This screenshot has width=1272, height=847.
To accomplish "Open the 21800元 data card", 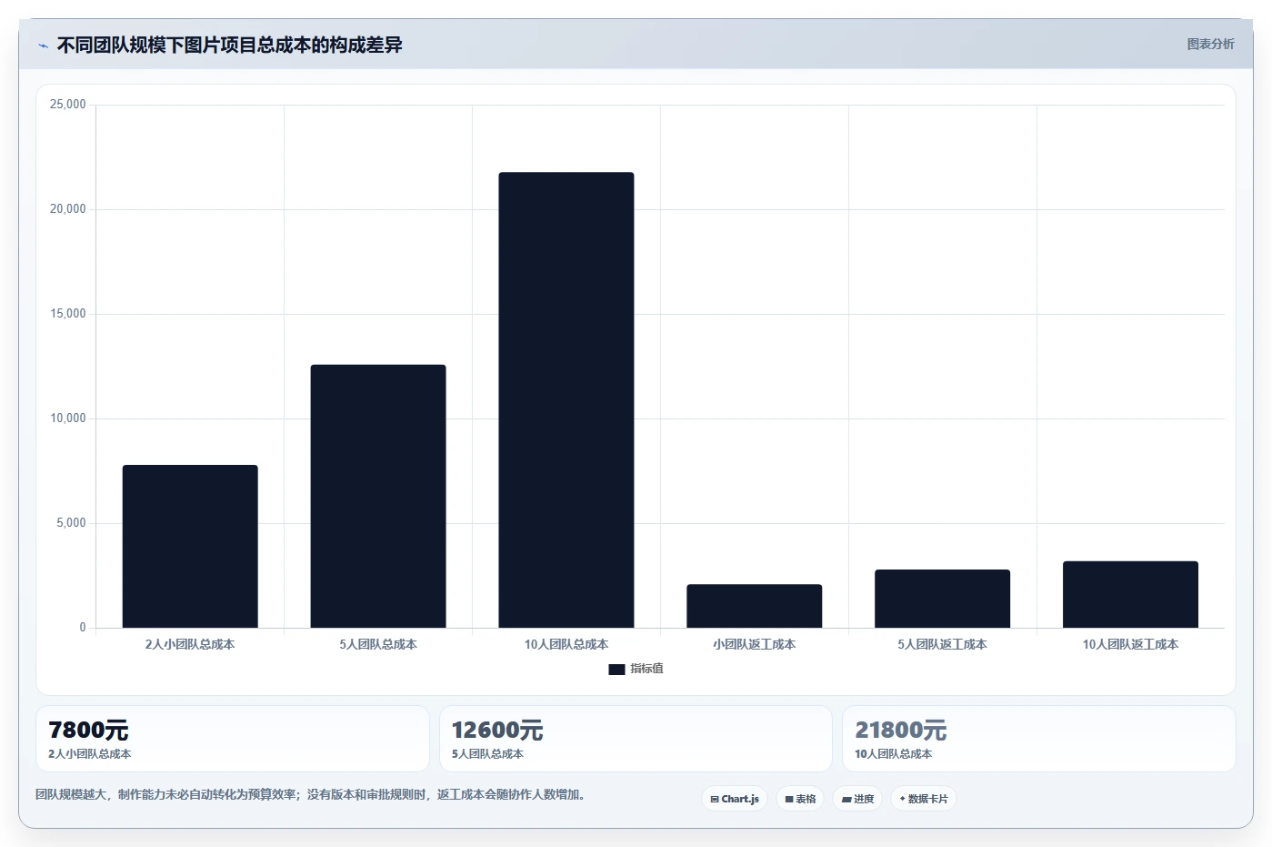I will (x=1039, y=739).
